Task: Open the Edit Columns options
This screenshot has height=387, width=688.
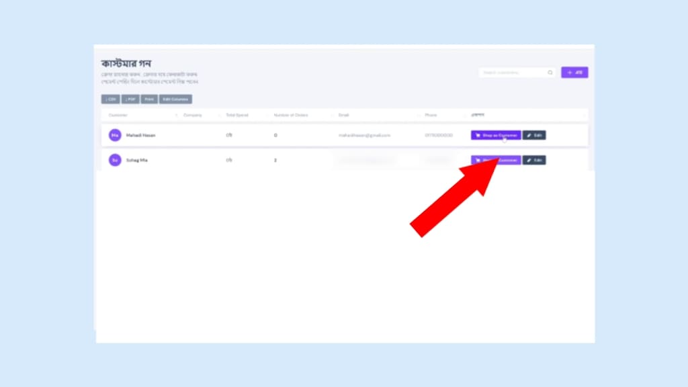Action: [x=175, y=99]
